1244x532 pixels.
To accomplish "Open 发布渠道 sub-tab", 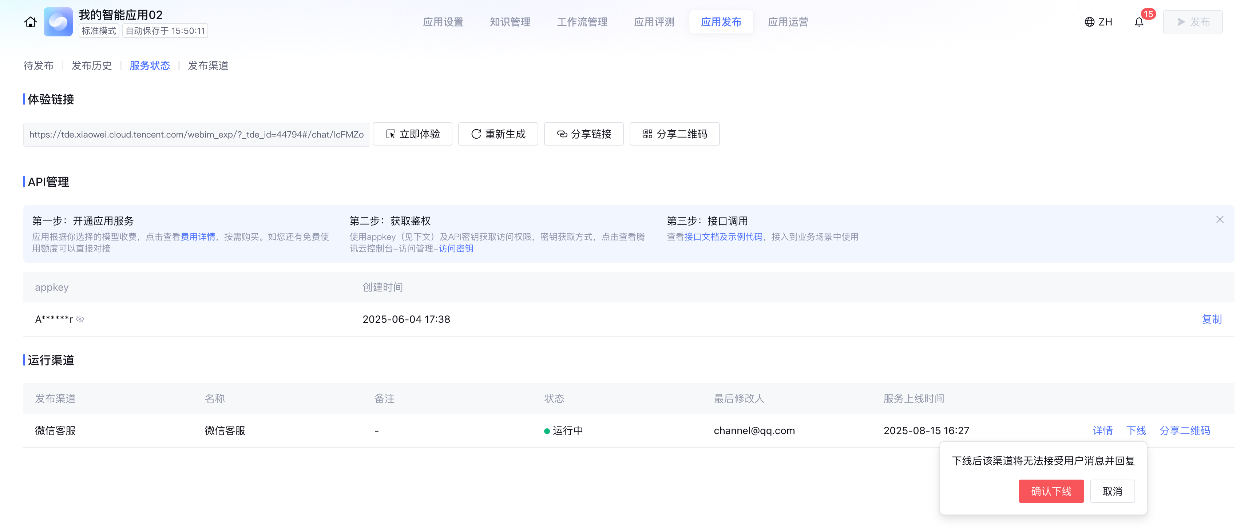I will pyautogui.click(x=208, y=65).
